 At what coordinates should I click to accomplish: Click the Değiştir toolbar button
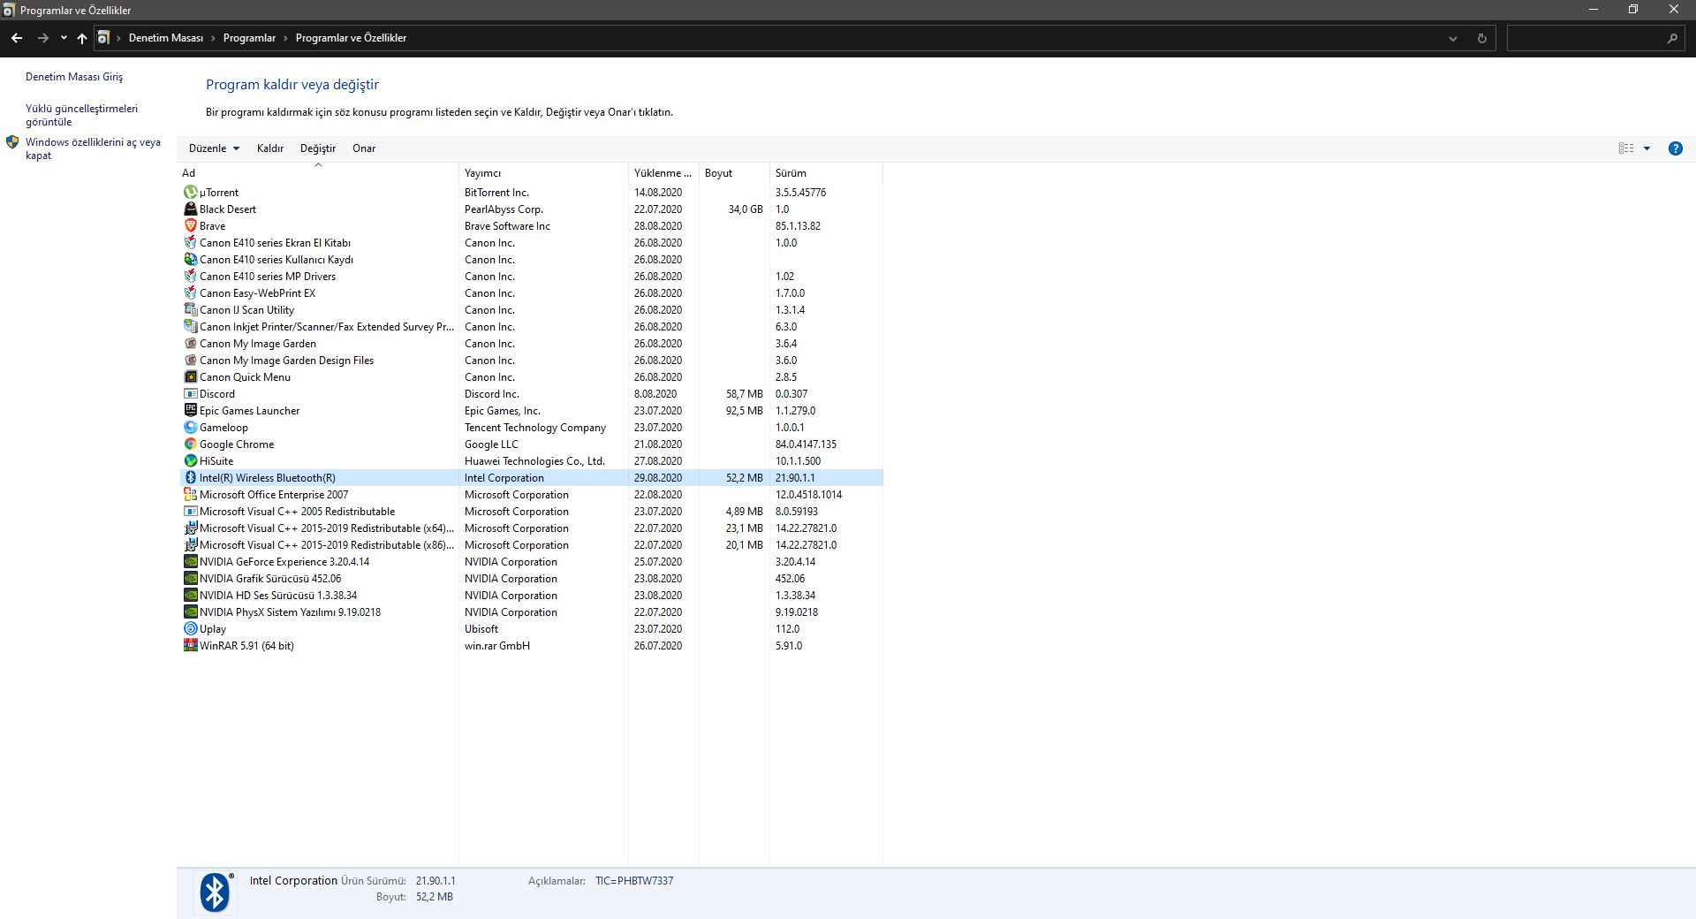(x=318, y=148)
